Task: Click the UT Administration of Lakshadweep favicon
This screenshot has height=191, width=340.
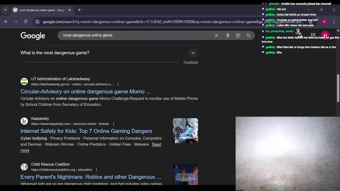Action: [x=24, y=81]
